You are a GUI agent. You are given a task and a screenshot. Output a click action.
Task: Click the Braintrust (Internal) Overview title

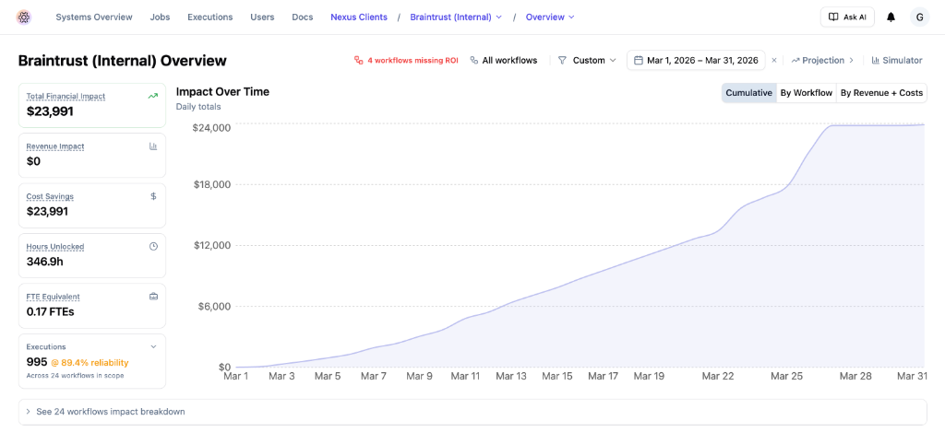tap(123, 61)
